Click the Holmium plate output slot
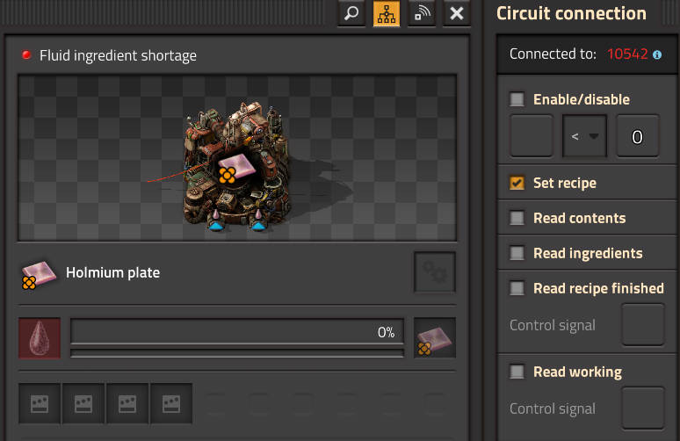Screen dimensions: 680x441 (435, 338)
